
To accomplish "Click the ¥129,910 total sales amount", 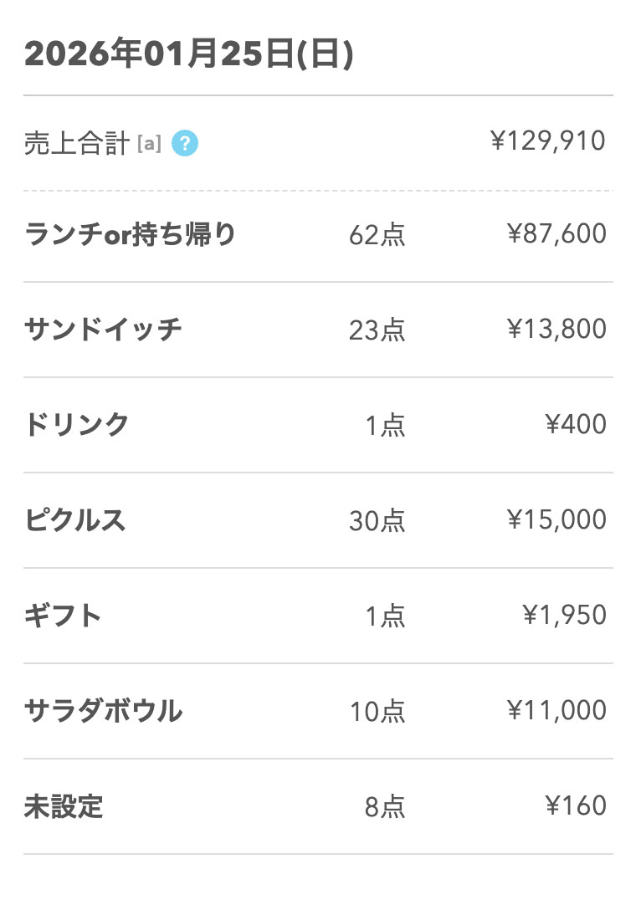I will [x=548, y=141].
